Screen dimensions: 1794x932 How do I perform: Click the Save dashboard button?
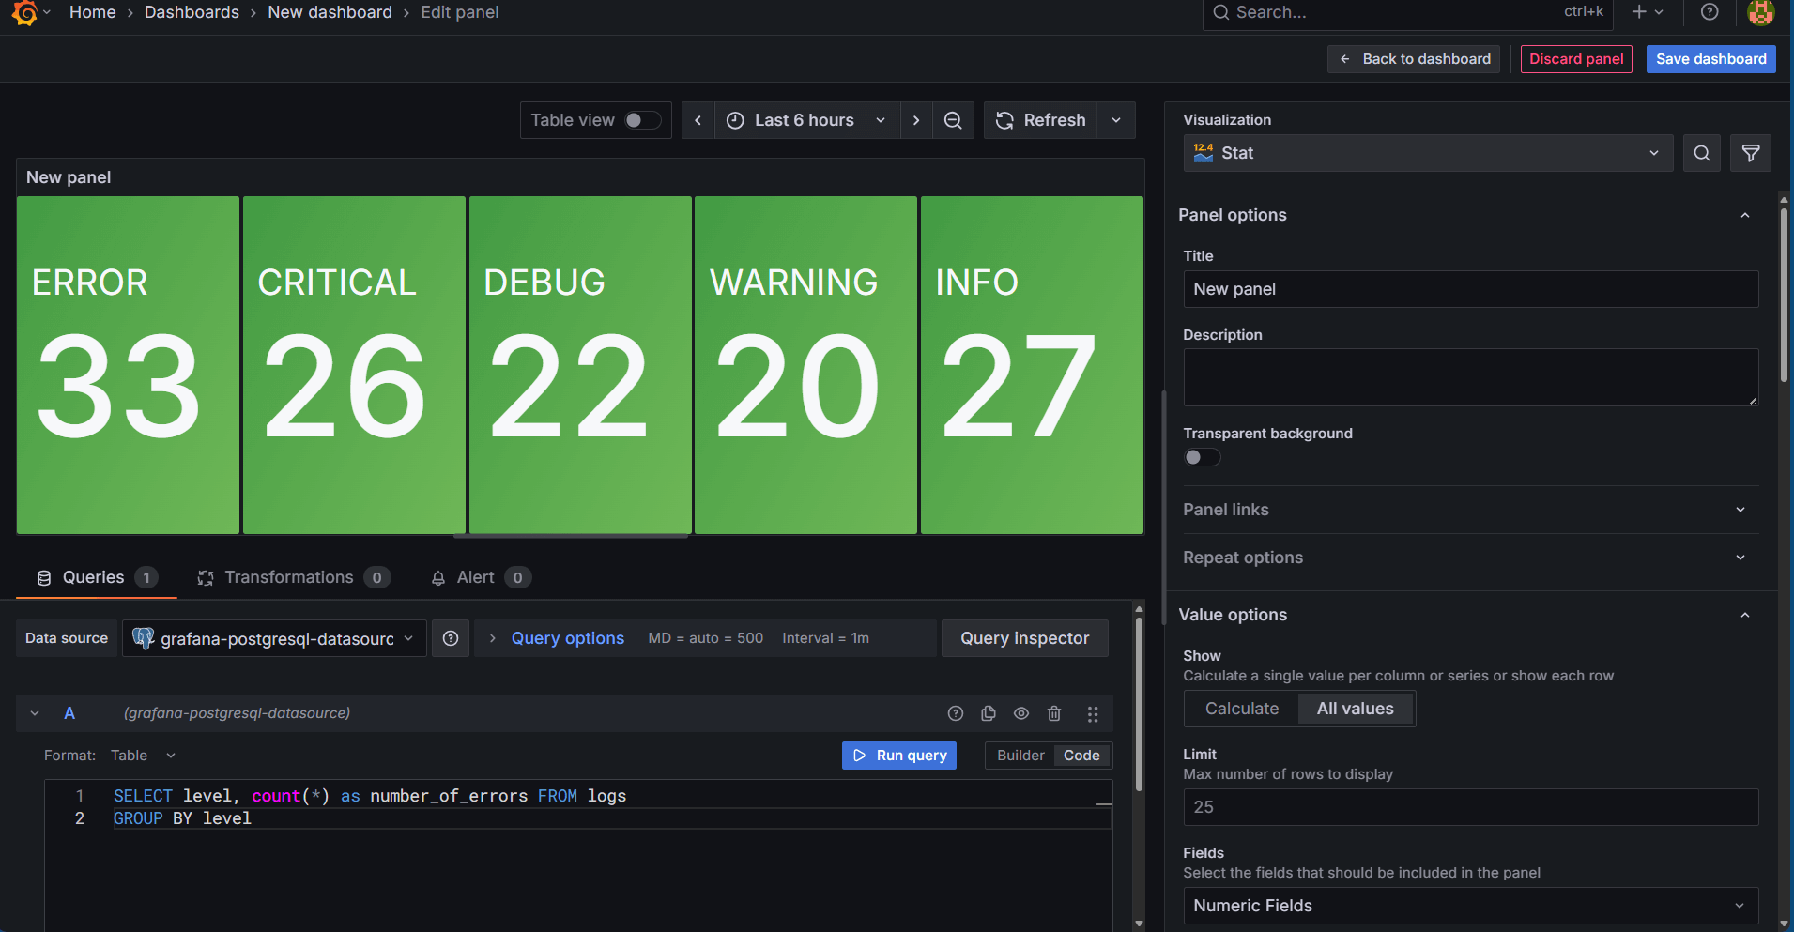coord(1710,59)
